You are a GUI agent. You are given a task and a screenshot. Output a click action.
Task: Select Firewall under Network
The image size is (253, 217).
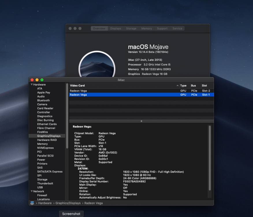(x=42, y=195)
